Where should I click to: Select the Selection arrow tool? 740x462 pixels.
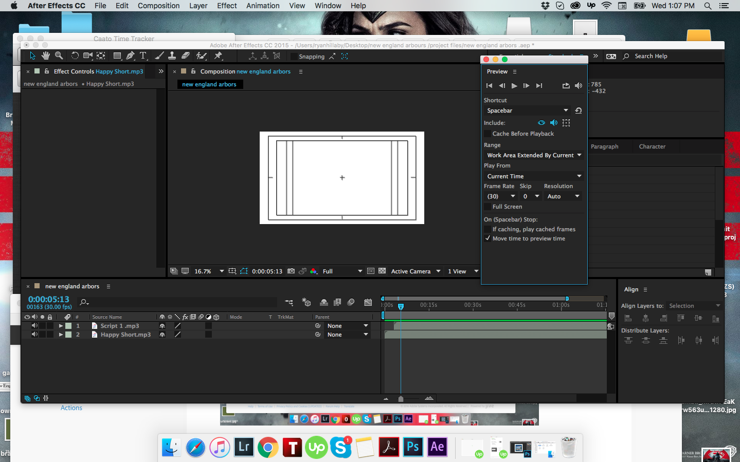(32, 56)
